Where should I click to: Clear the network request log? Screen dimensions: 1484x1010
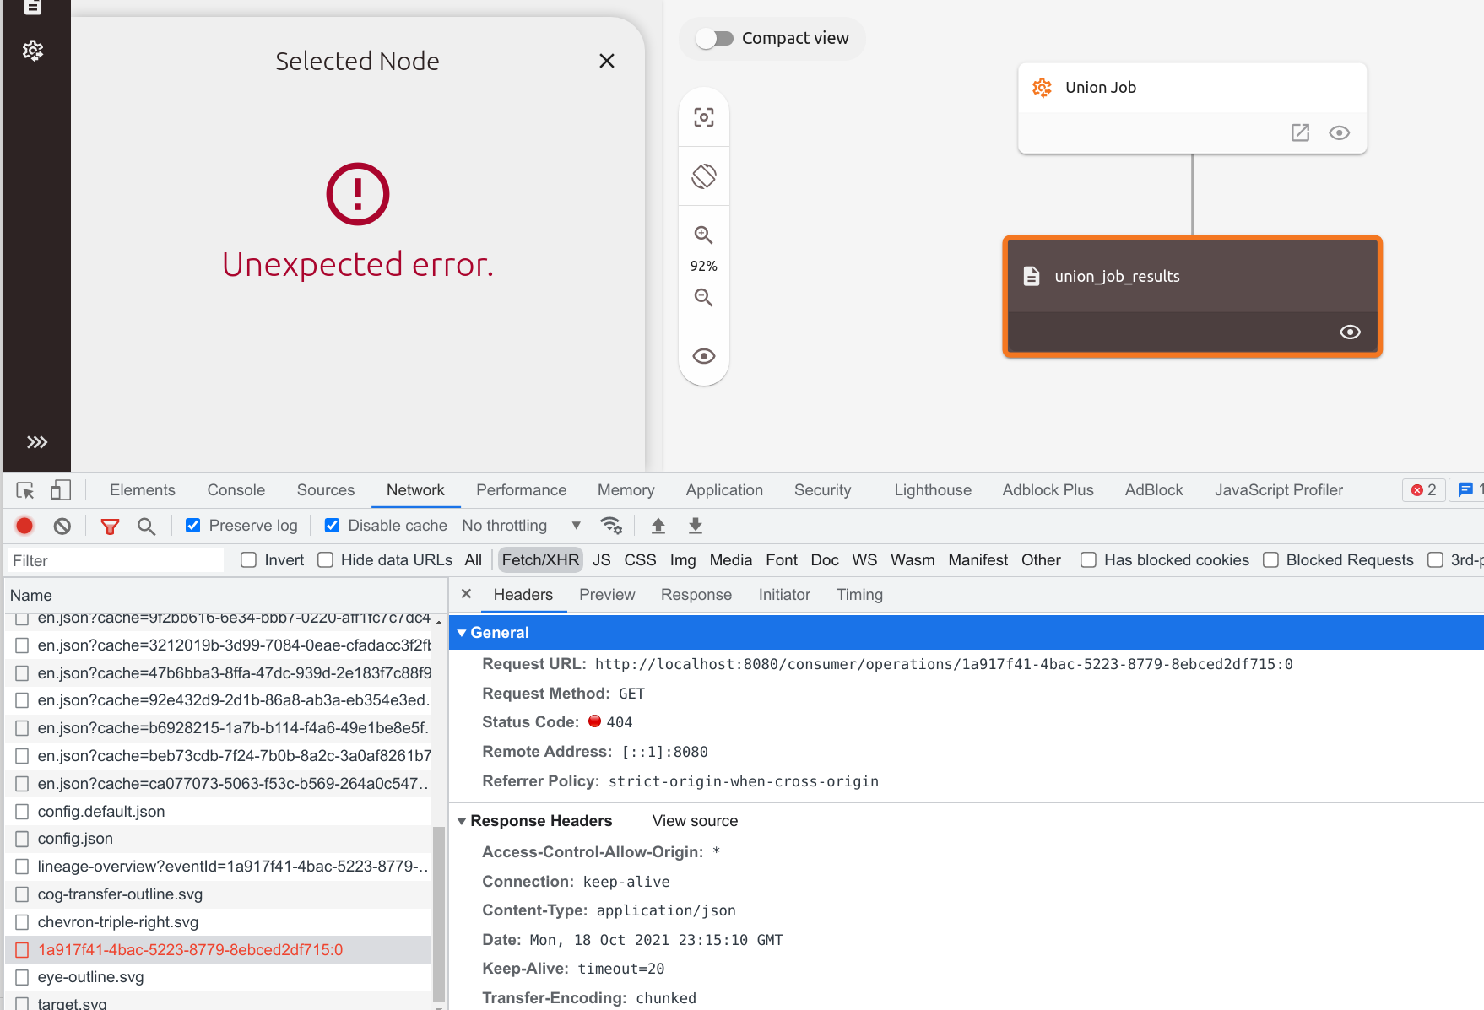(62, 525)
